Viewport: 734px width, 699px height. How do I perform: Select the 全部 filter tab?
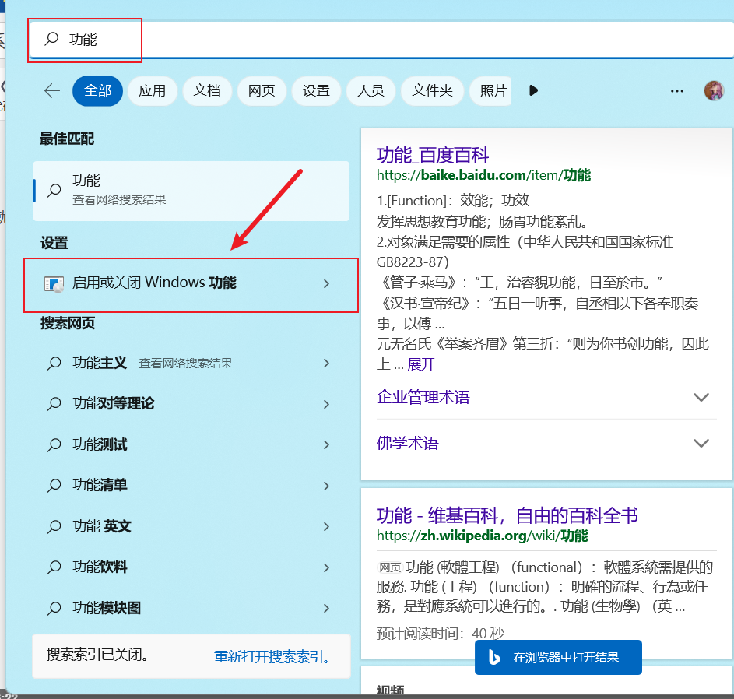point(97,90)
